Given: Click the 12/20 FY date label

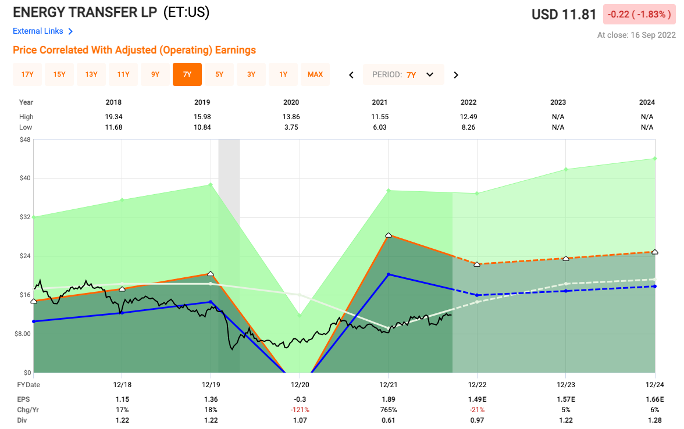Looking at the screenshot, I should tap(300, 385).
